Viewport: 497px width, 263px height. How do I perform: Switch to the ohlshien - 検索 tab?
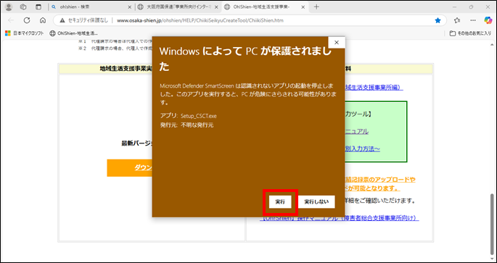(91, 7)
